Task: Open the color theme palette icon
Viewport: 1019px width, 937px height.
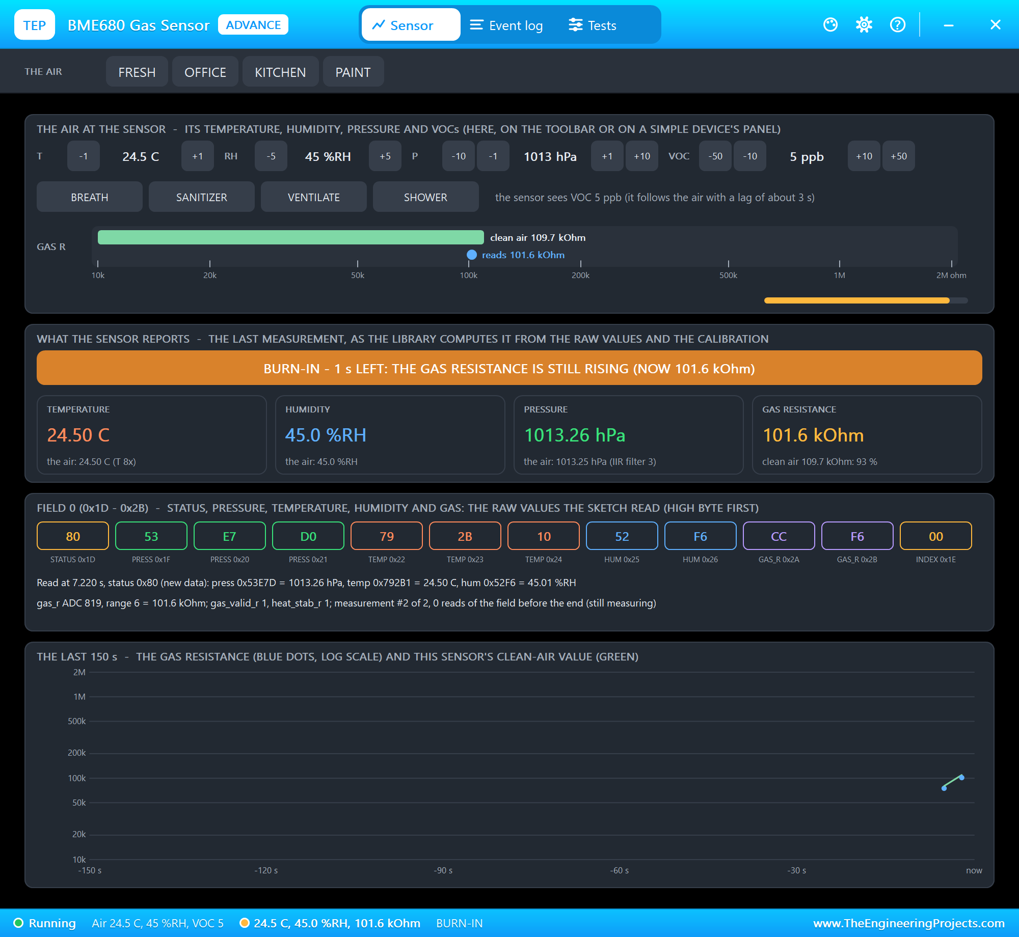Action: pos(830,24)
